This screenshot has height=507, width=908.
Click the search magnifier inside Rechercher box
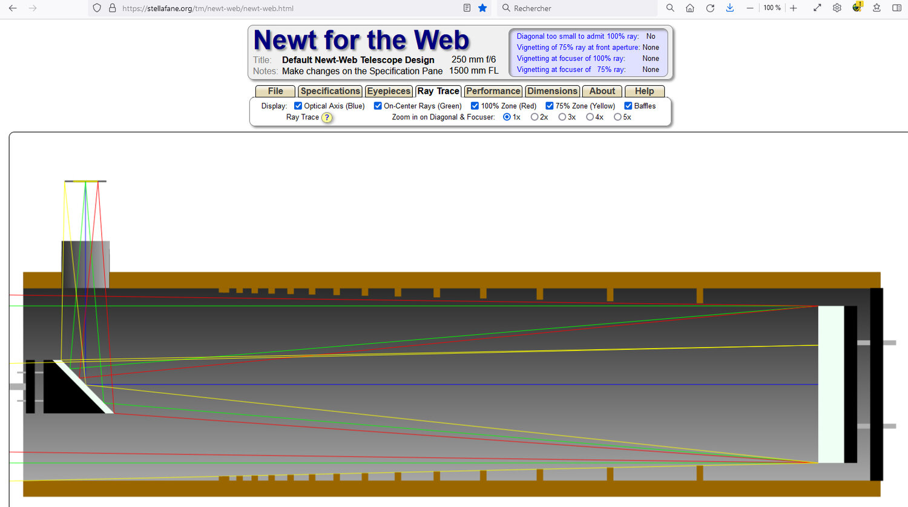click(x=506, y=8)
